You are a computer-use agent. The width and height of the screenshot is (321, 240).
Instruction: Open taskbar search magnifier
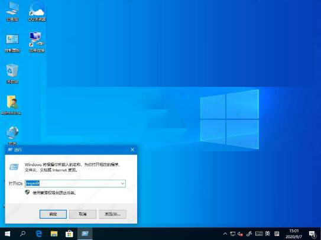point(22,234)
